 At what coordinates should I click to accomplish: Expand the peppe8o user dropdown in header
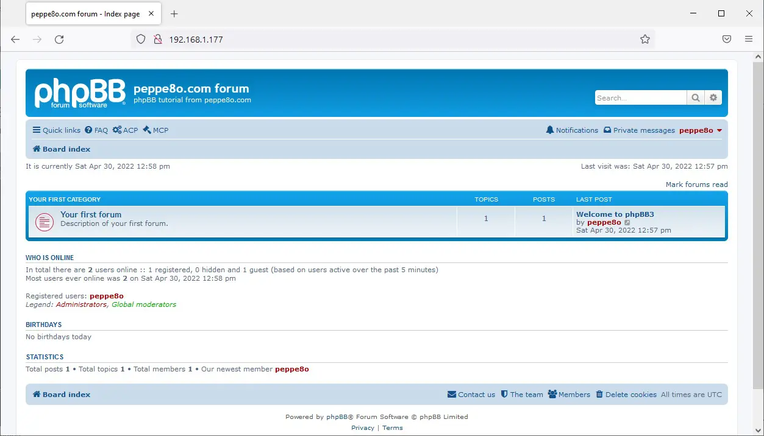coord(701,130)
